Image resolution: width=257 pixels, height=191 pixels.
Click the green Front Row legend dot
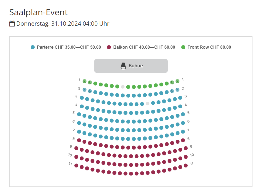(183, 47)
